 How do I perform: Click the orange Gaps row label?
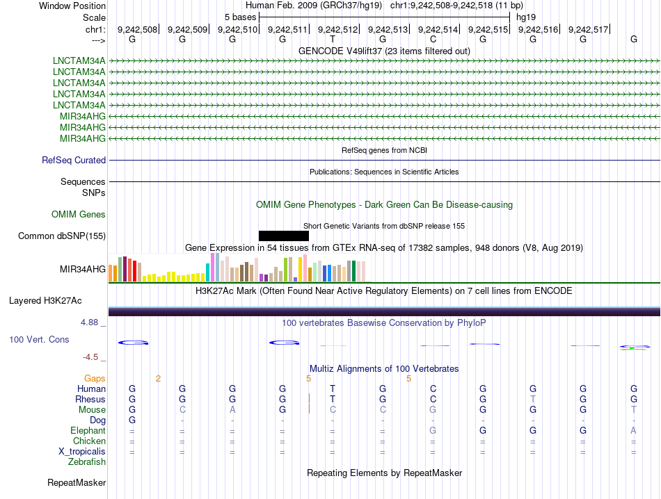point(95,379)
